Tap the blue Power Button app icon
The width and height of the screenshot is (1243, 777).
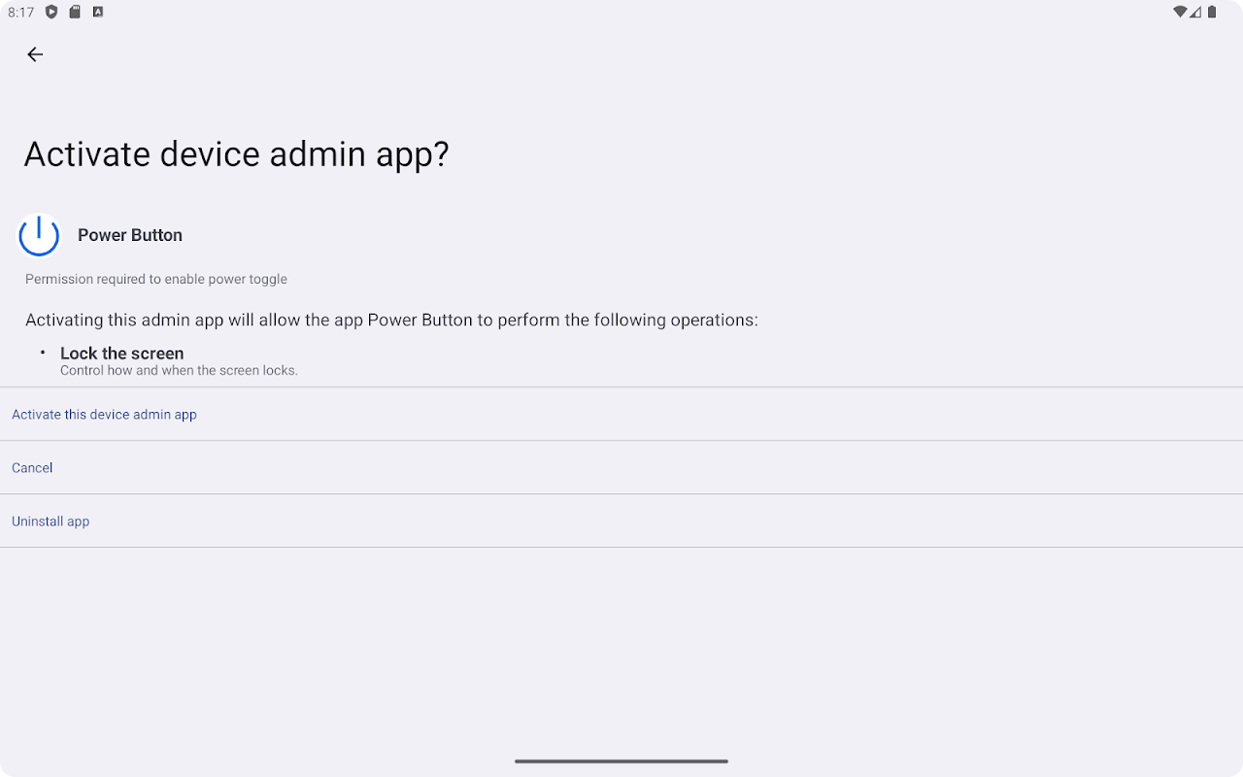pyautogui.click(x=39, y=235)
